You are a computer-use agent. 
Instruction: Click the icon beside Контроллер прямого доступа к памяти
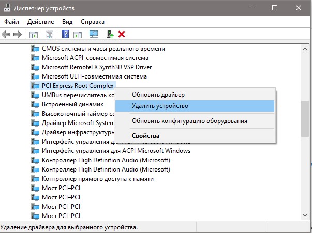(35, 179)
